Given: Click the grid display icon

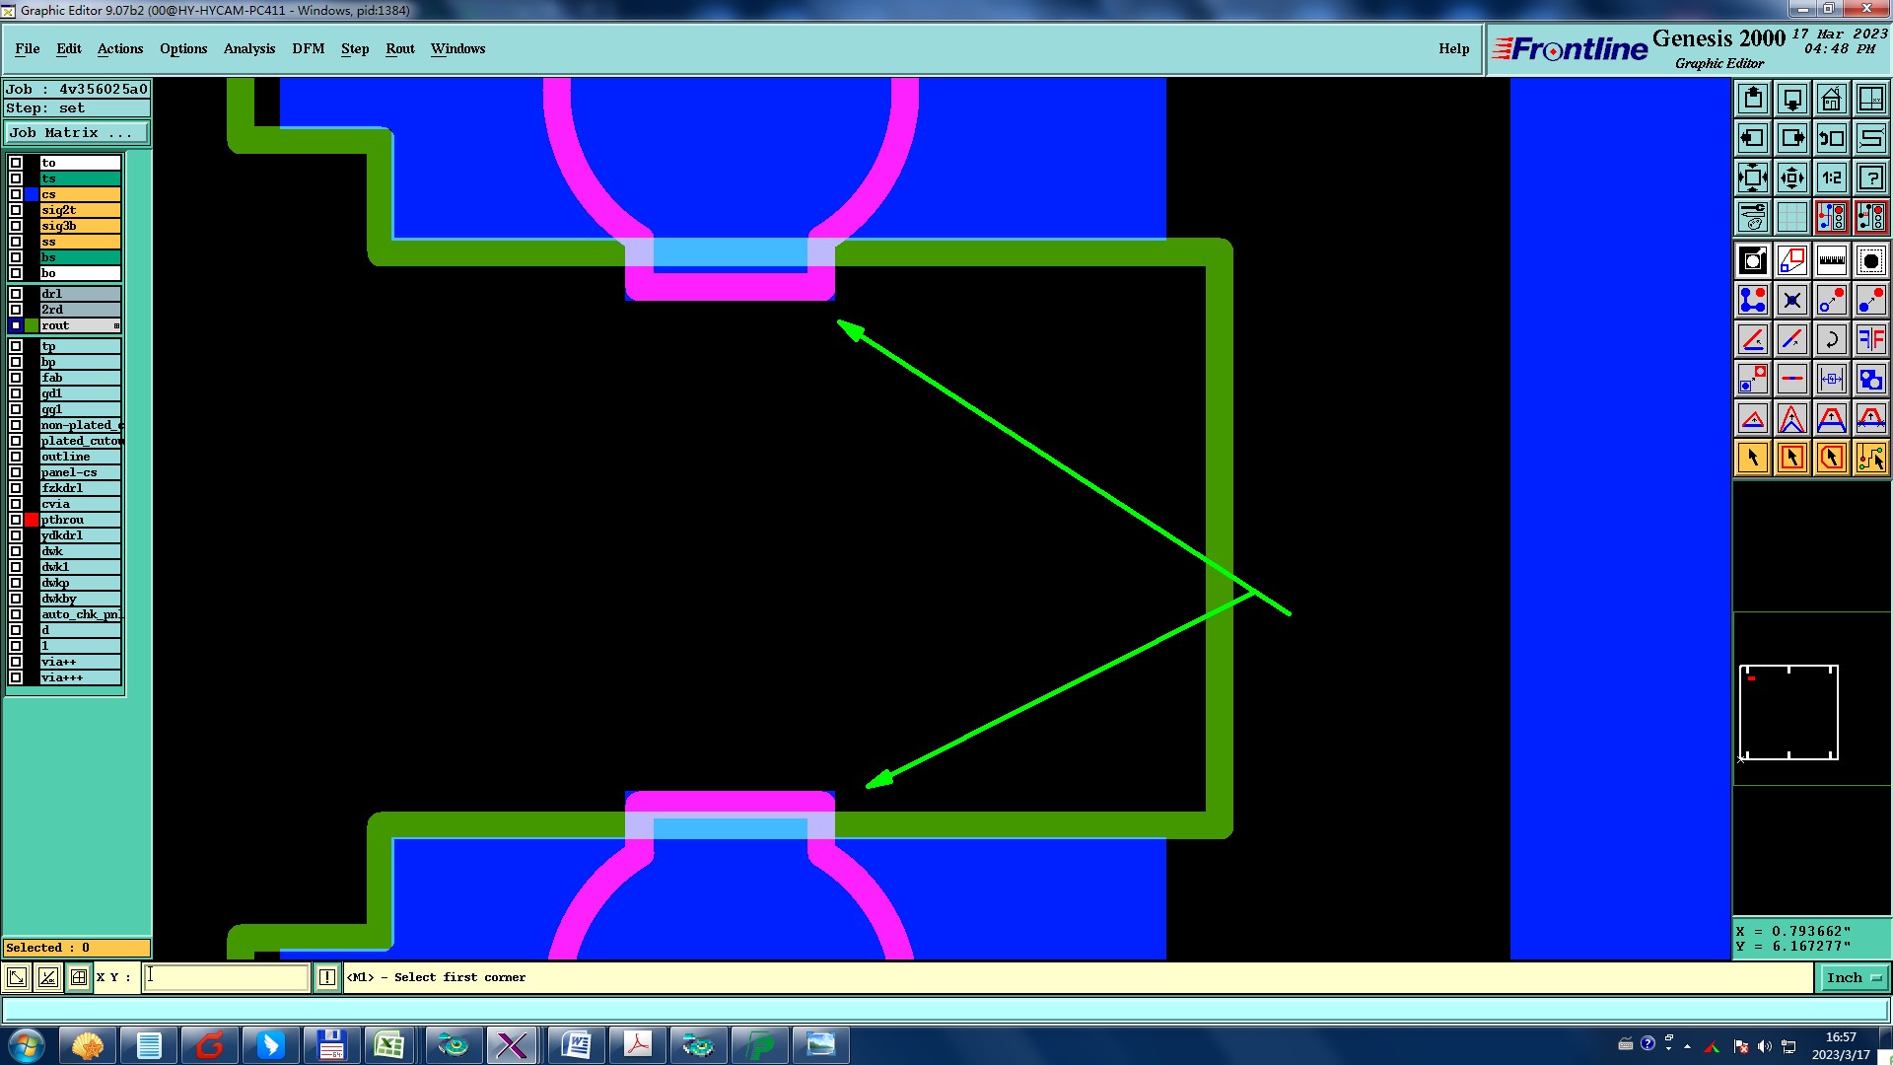Looking at the screenshot, I should tap(1791, 217).
